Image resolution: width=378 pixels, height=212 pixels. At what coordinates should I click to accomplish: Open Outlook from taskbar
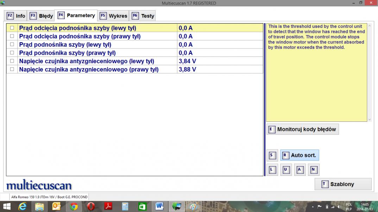(56, 206)
